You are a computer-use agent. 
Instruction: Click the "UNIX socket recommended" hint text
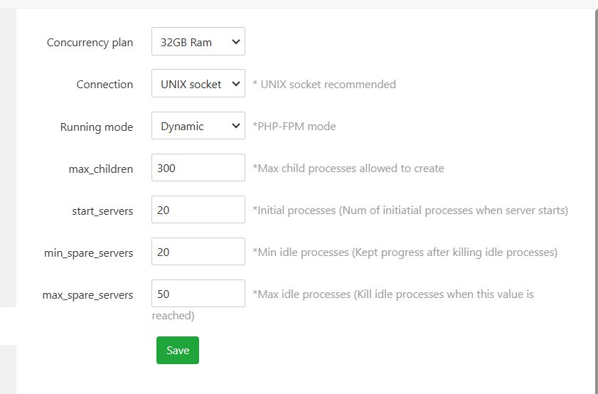[x=324, y=85]
